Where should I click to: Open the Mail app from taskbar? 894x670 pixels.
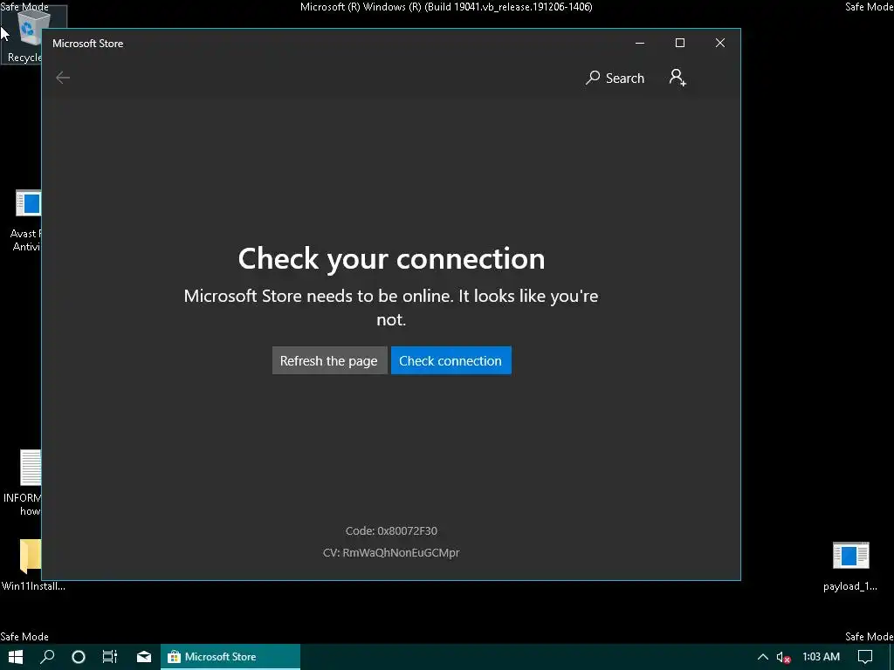[144, 657]
